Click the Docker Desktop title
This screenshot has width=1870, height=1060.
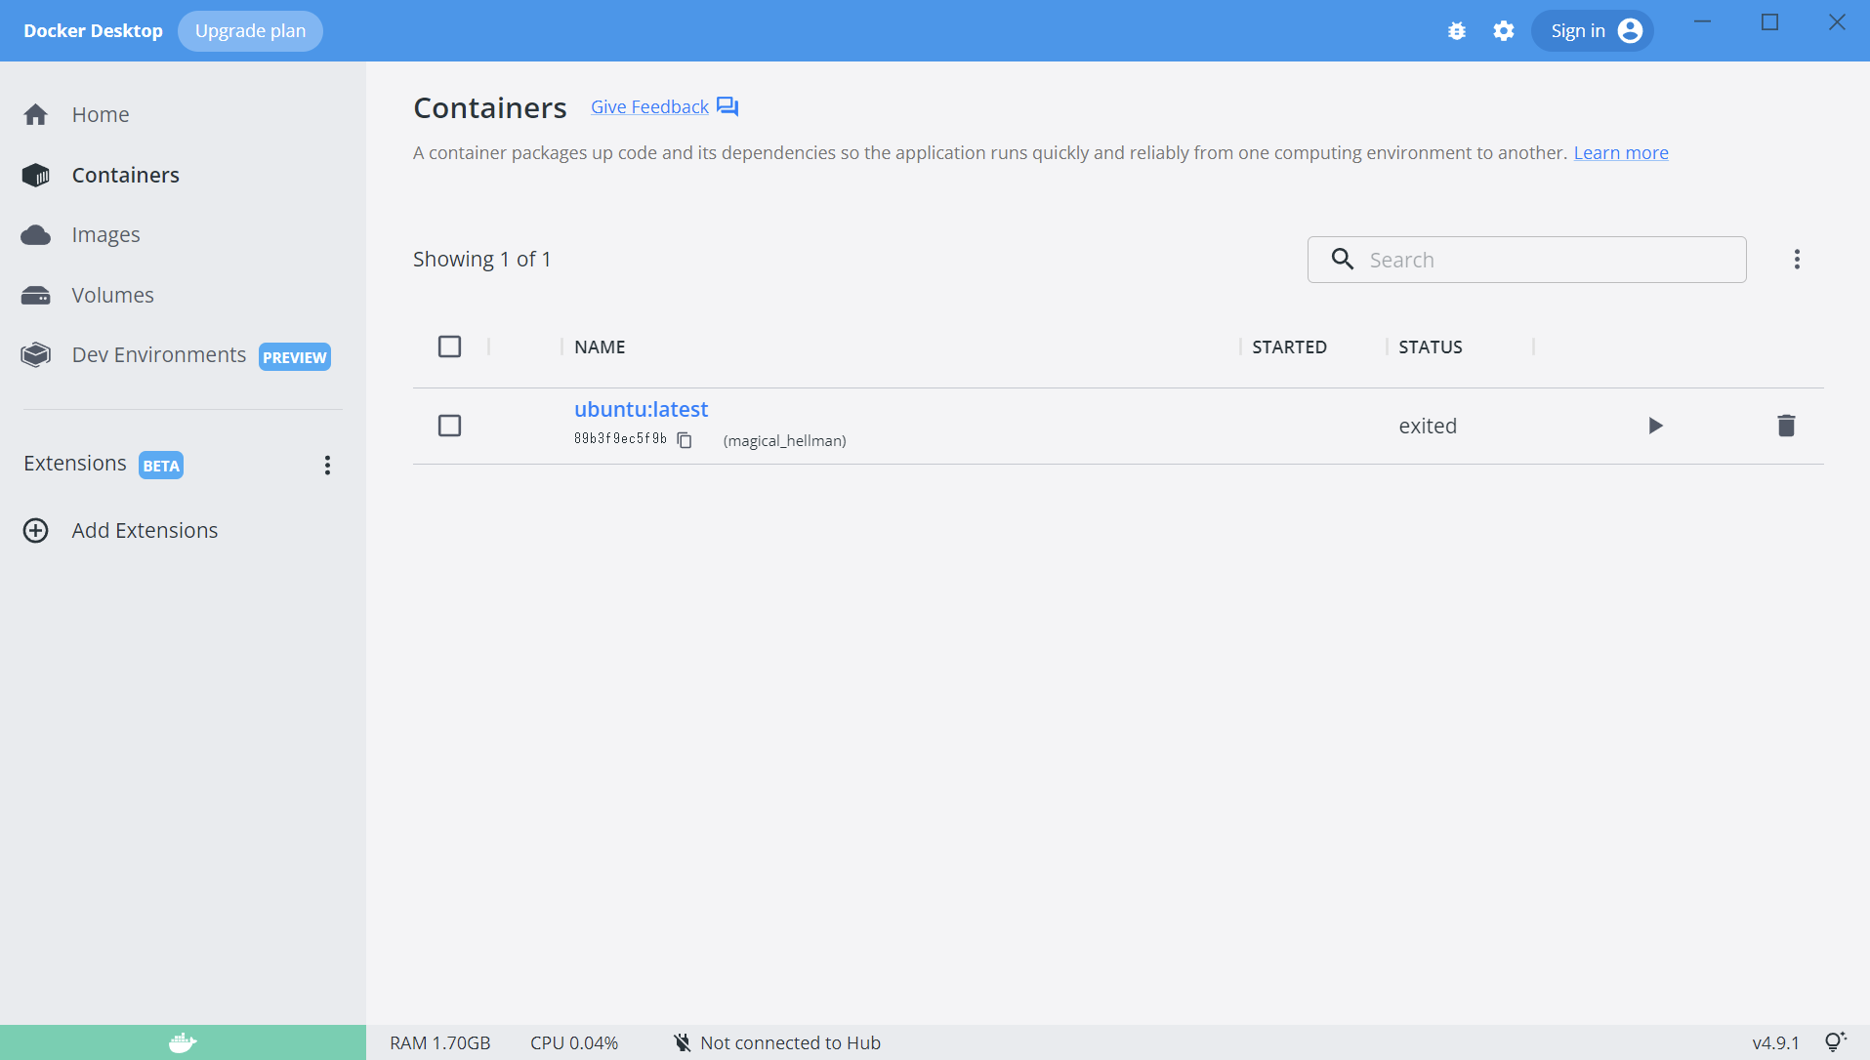93,31
